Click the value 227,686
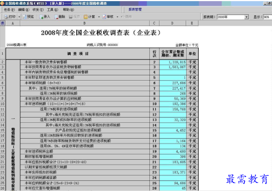 pyautogui.click(x=179, y=83)
